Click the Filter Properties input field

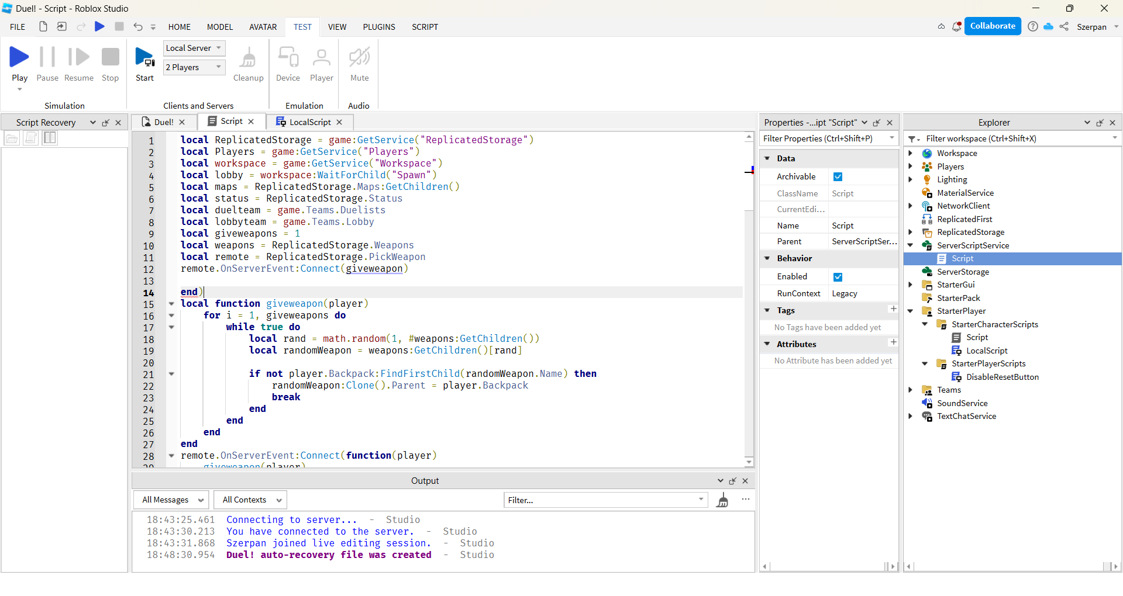pyautogui.click(x=828, y=138)
